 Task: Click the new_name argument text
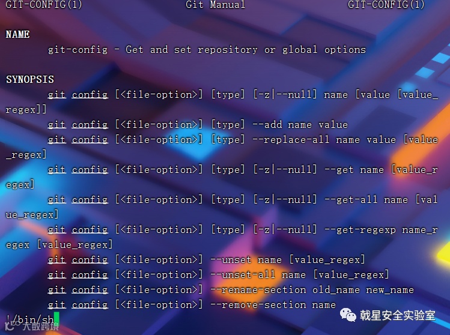pyautogui.click(x=390, y=290)
